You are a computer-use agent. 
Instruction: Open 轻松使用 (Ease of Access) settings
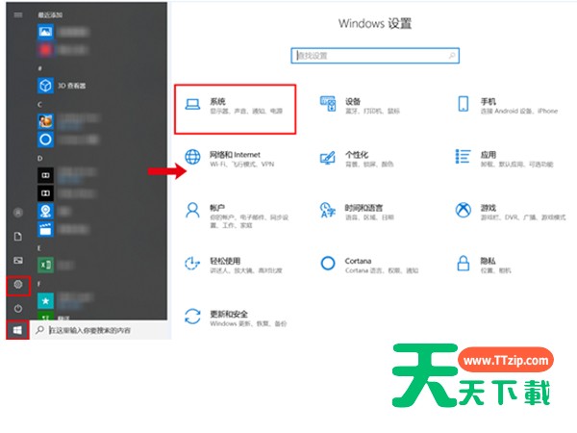tap(233, 265)
